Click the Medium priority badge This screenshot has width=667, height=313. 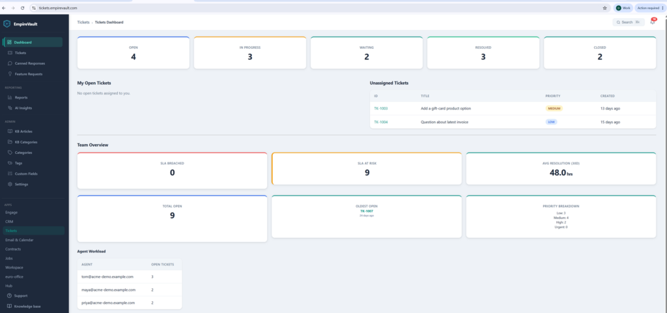click(x=554, y=108)
